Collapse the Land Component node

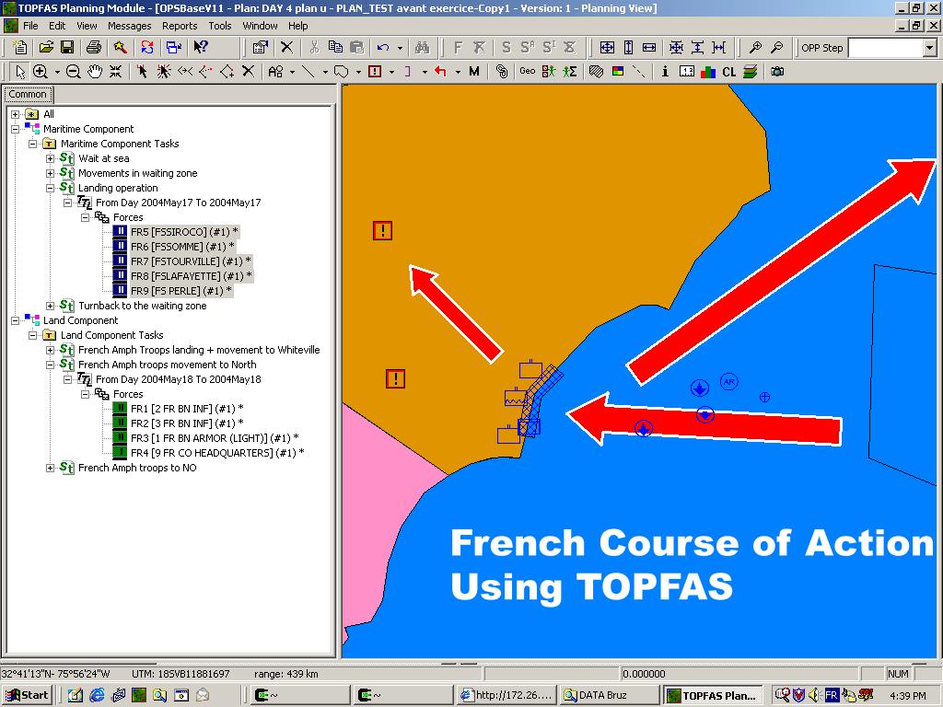(16, 320)
